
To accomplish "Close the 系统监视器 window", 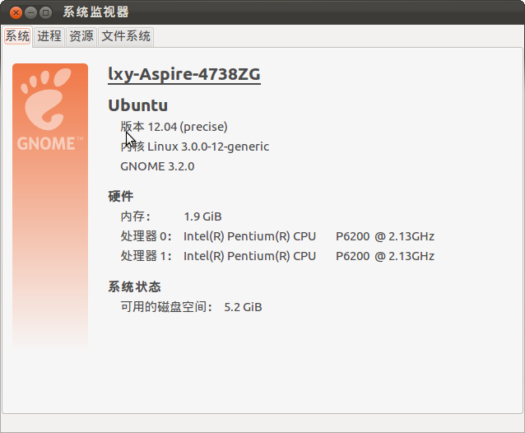I will click(16, 12).
